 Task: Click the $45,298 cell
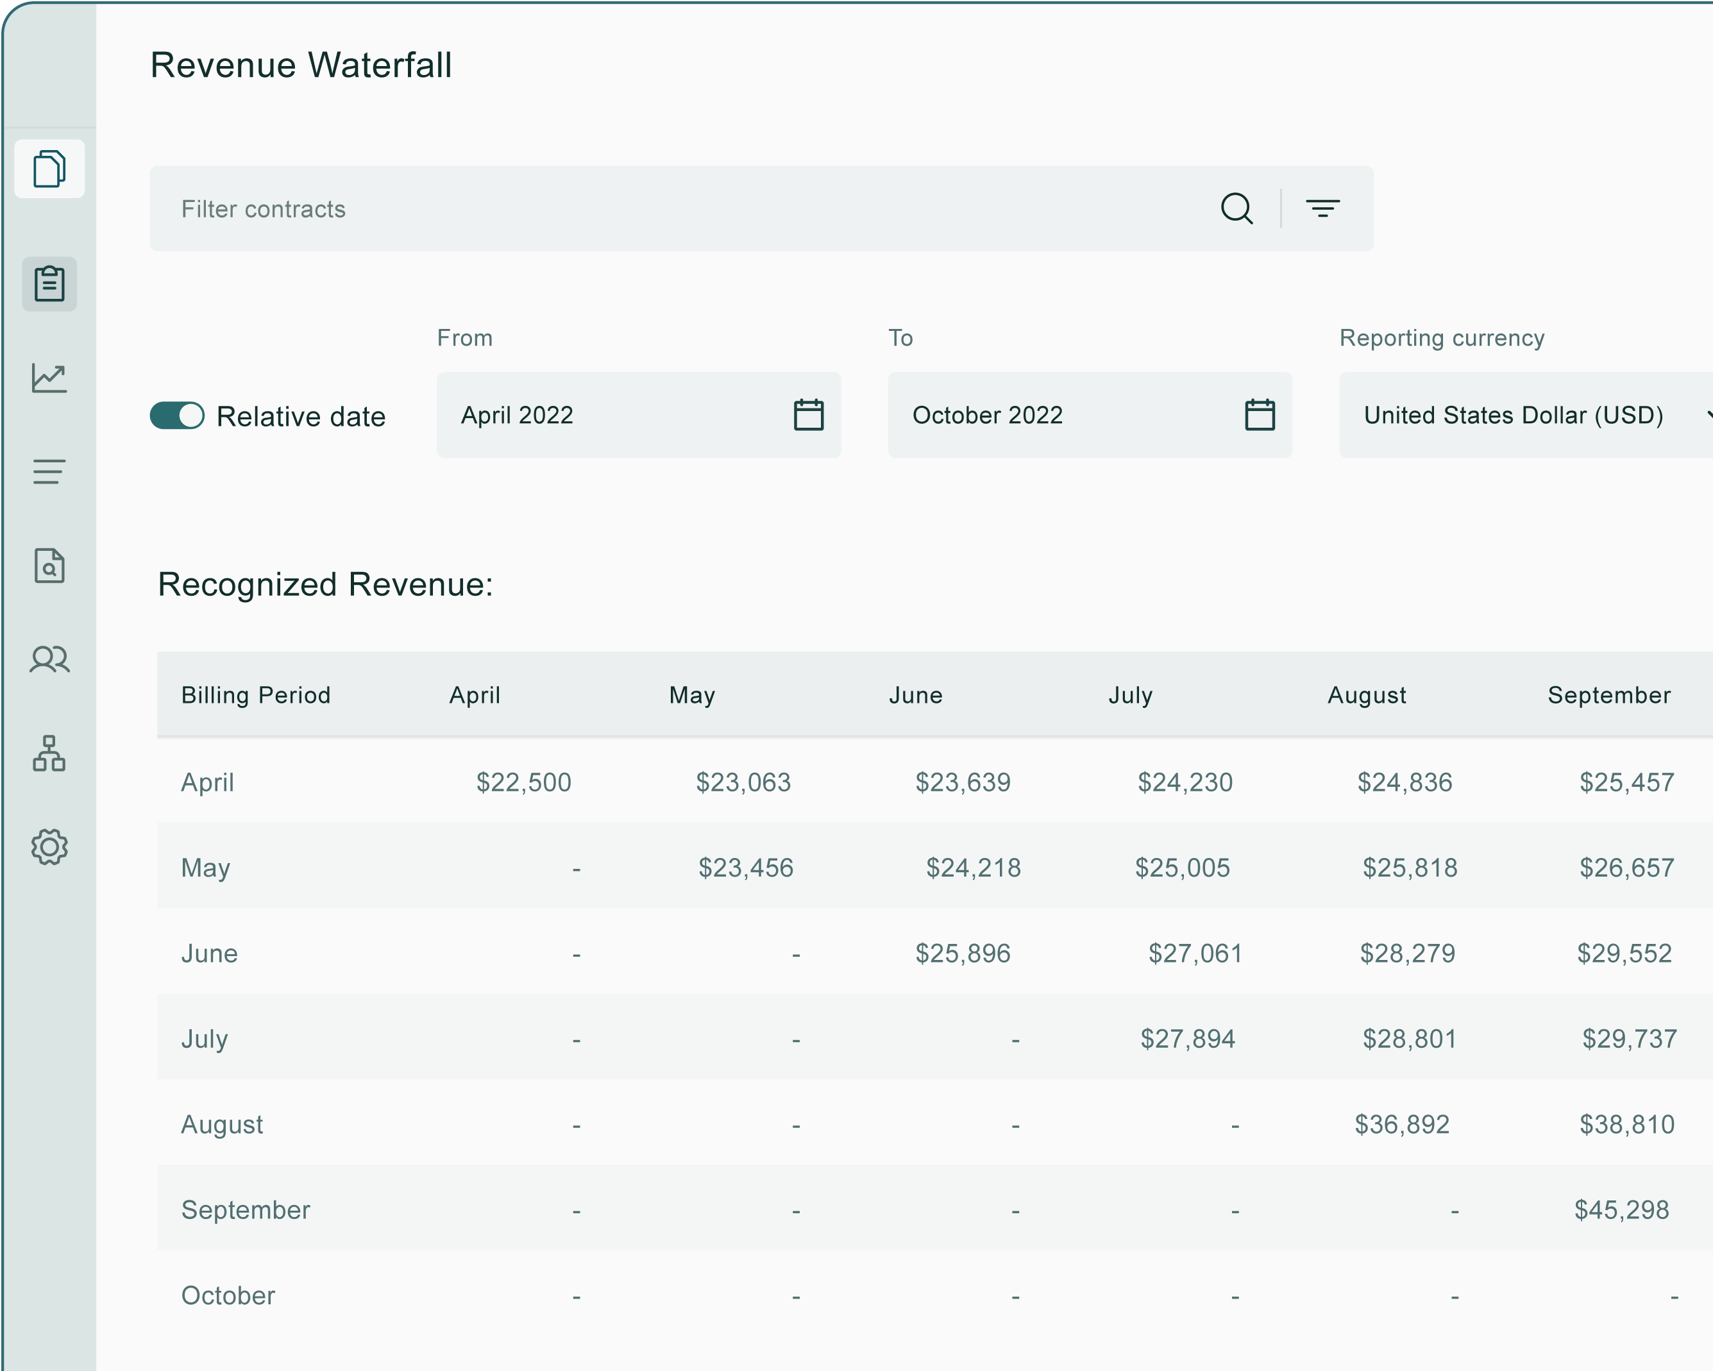click(1622, 1210)
